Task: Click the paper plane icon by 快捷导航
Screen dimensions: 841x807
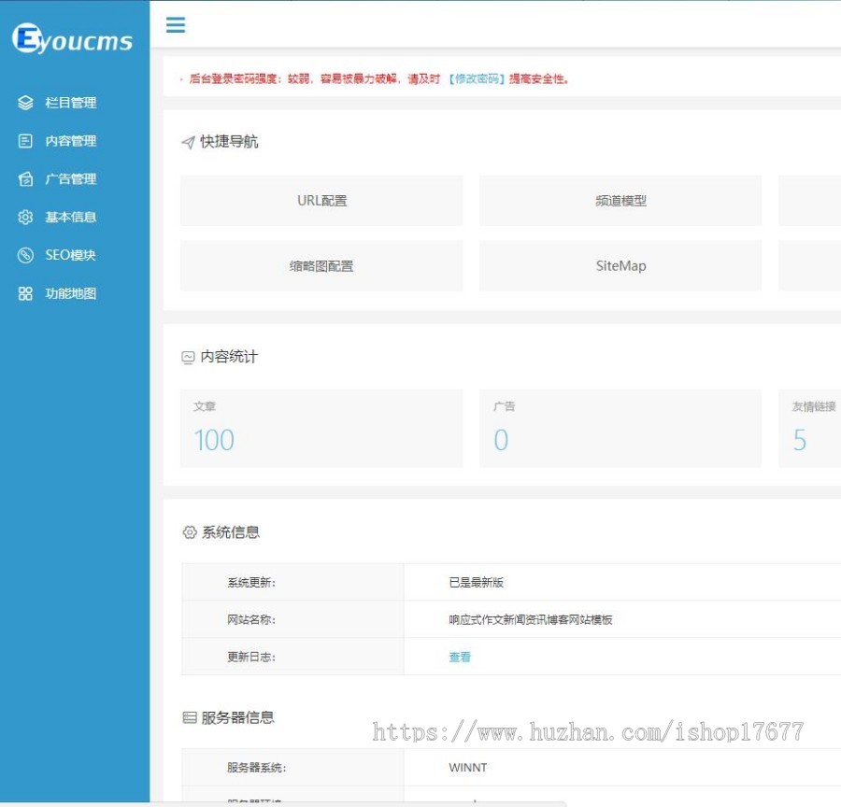Action: [x=188, y=142]
